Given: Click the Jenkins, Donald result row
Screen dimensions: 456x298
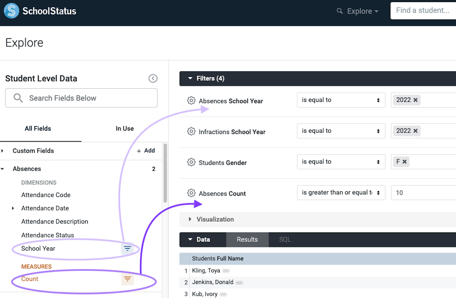Looking at the screenshot, I should 318,282.
